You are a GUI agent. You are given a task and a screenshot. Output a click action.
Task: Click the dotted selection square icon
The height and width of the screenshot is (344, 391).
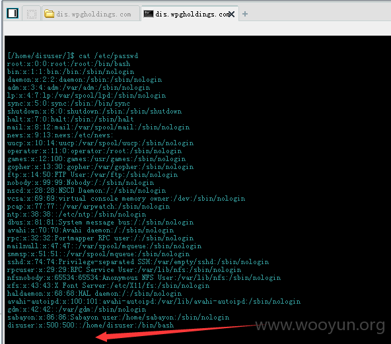coord(32,14)
